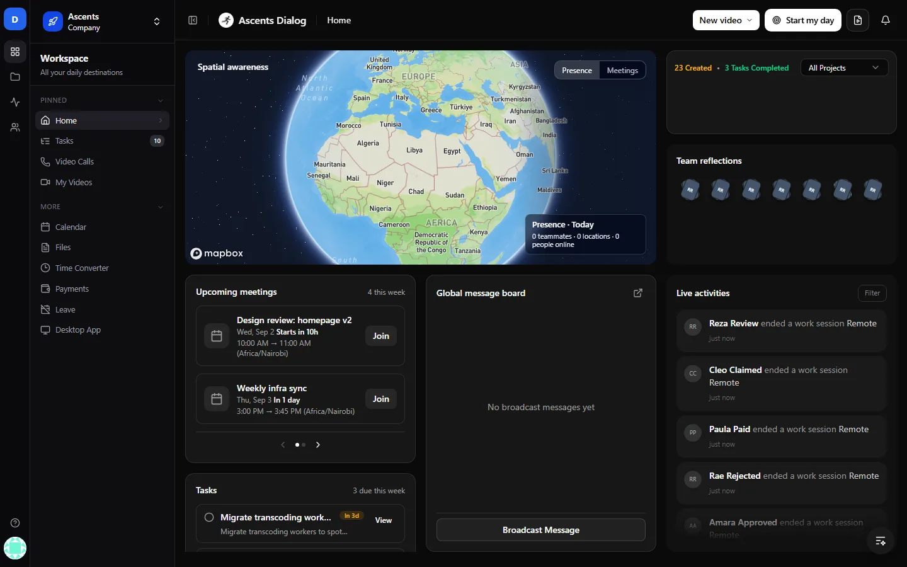Image resolution: width=907 pixels, height=567 pixels.
Task: Open Leave in the sidebar
Action: (102, 309)
